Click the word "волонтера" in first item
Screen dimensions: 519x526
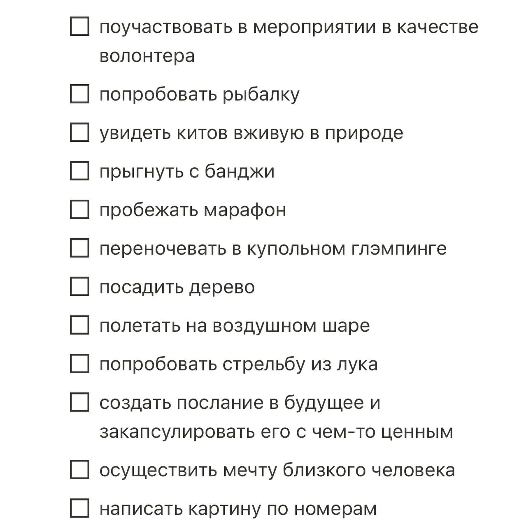[147, 56]
